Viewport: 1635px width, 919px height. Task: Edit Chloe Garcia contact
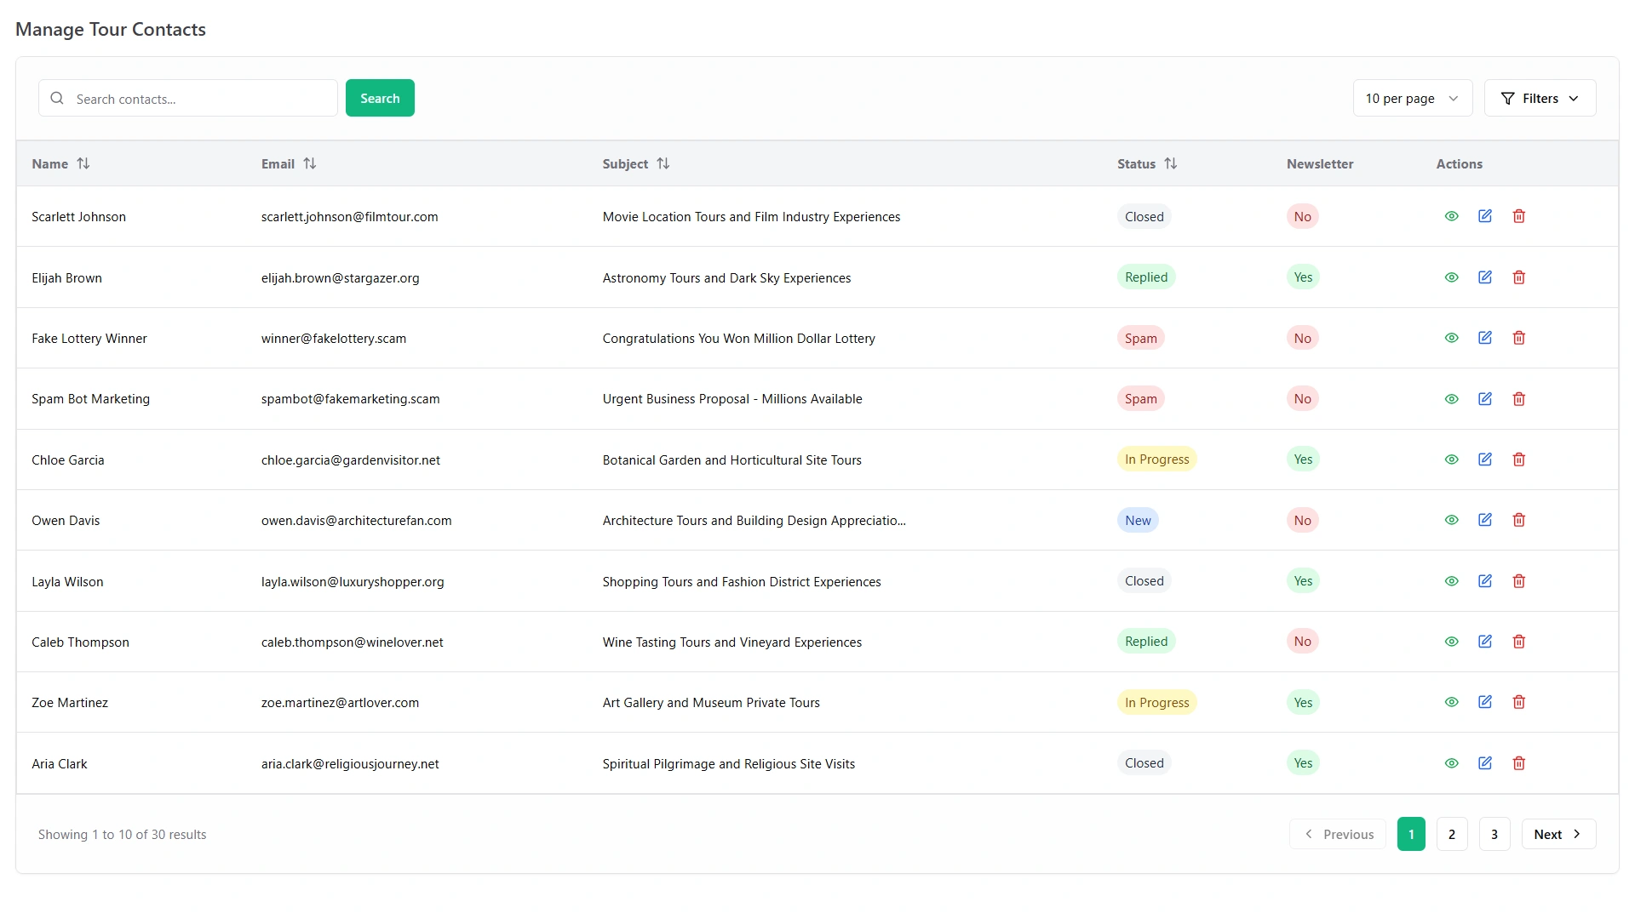[x=1485, y=459]
